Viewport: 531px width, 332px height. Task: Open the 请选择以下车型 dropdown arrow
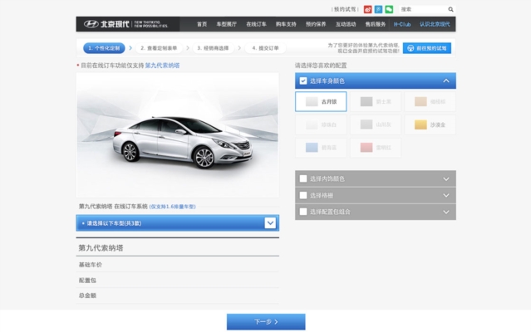[270, 222]
